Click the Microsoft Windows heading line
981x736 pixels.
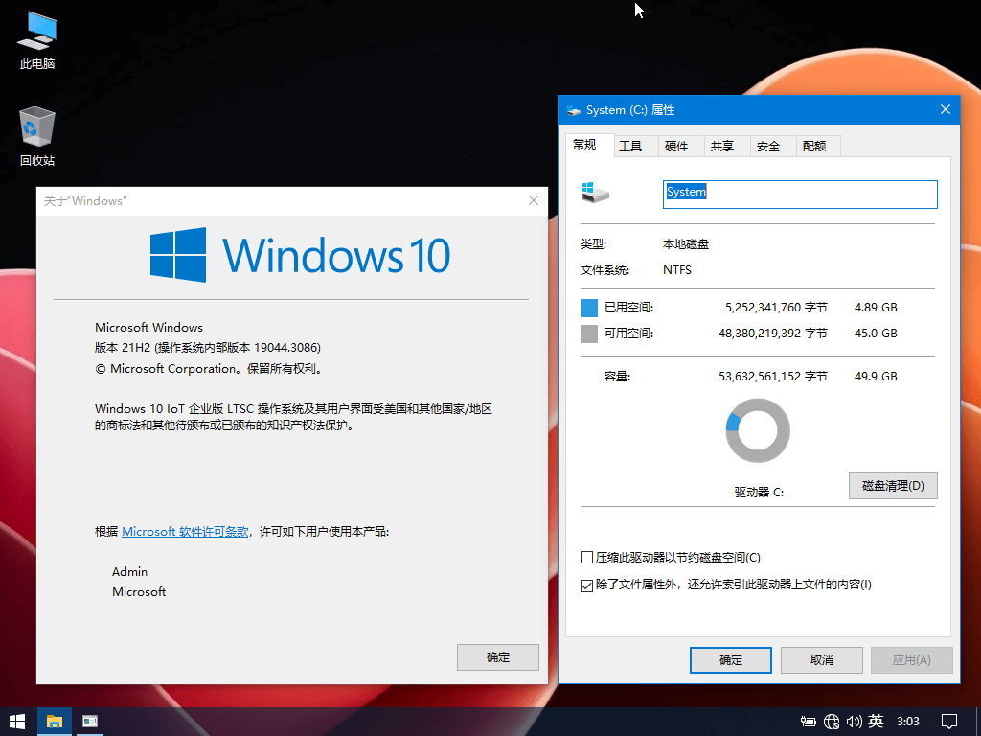coord(148,327)
